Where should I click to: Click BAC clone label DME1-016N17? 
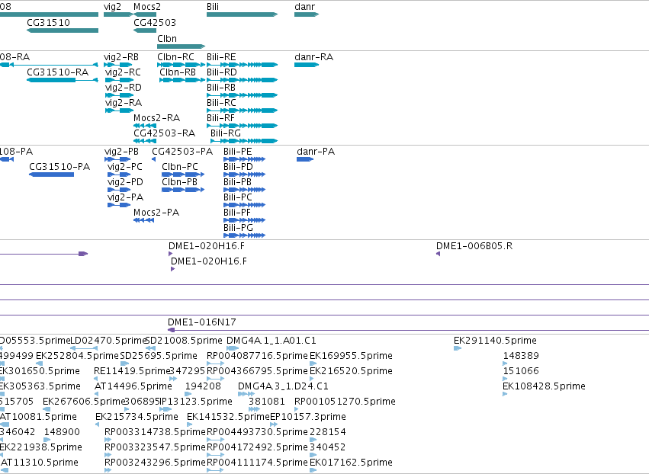(202, 322)
